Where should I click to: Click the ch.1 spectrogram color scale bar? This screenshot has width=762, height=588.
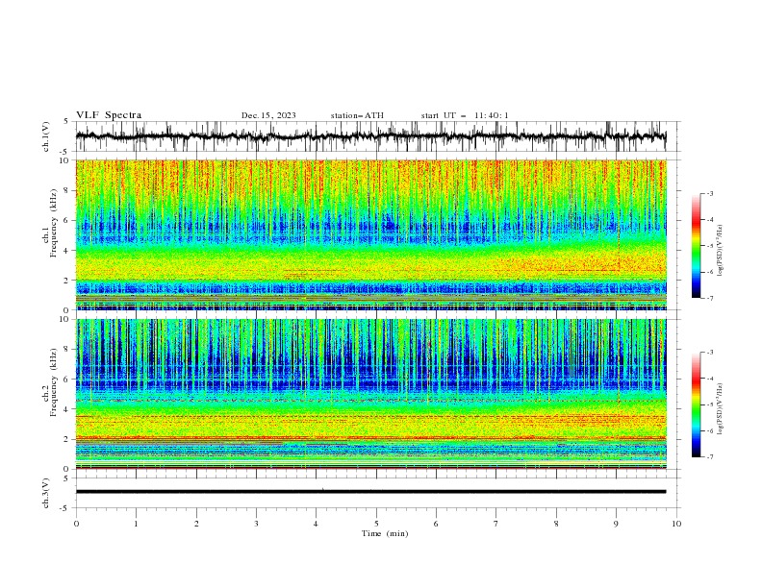(696, 246)
